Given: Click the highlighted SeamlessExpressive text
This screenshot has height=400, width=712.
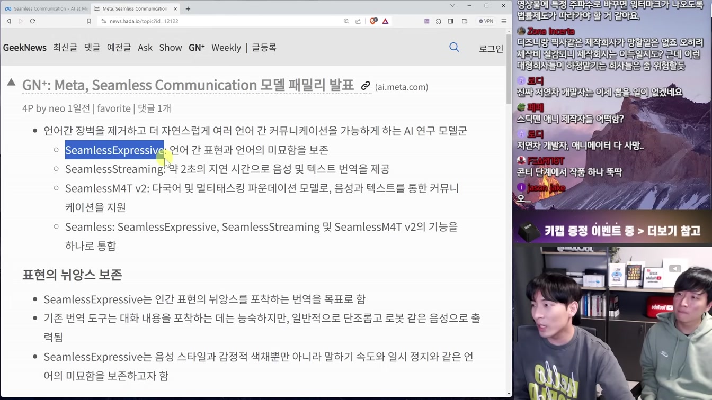Looking at the screenshot, I should pos(114,150).
